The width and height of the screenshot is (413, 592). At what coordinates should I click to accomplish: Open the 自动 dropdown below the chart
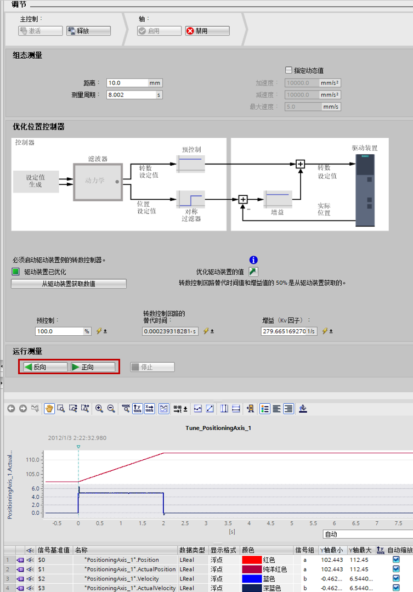pyautogui.click(x=367, y=534)
